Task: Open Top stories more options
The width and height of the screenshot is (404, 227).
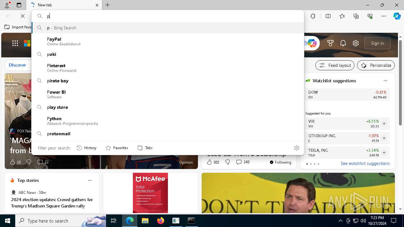Action: [90, 180]
